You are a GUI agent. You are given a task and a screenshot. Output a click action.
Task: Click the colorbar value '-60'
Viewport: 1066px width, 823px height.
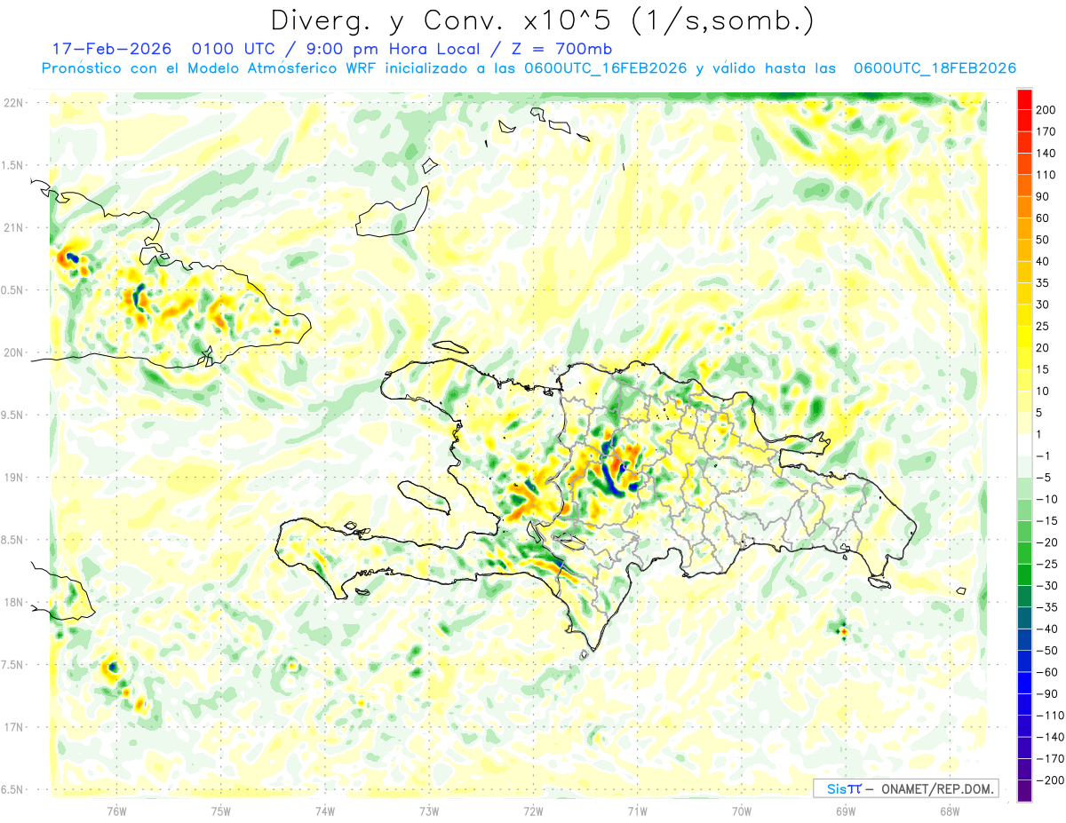point(1046,672)
